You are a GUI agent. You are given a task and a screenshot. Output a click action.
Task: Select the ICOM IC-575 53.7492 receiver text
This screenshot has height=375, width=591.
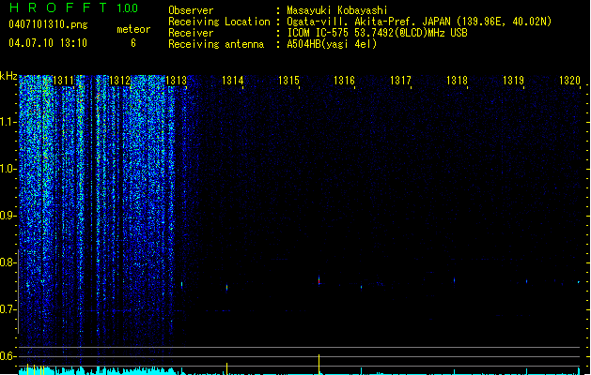click(377, 33)
